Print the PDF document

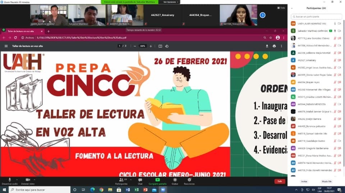click(x=274, y=46)
